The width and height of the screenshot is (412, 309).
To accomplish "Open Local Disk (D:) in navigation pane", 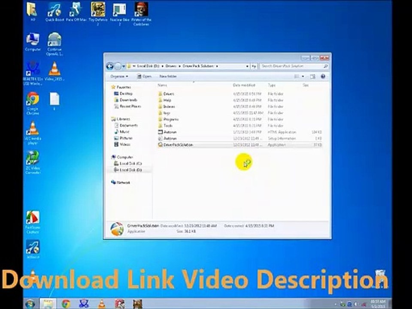I will 130,170.
